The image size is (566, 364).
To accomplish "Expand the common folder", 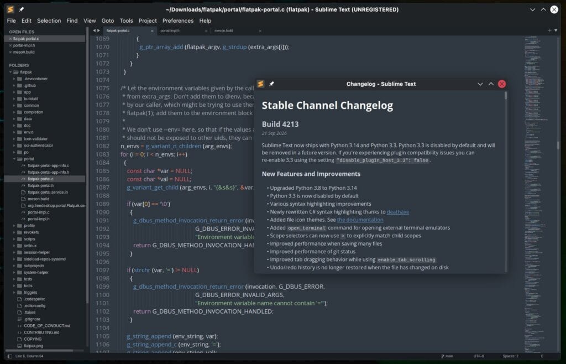I will [x=14, y=106].
